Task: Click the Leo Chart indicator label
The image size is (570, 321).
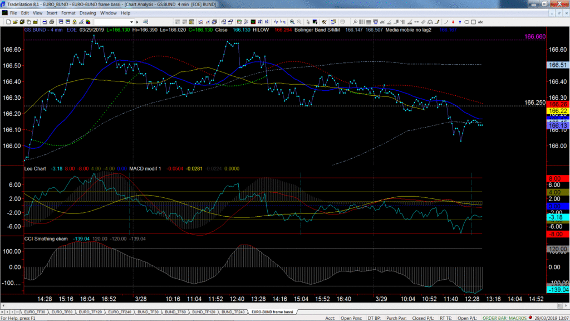Action: [35, 168]
